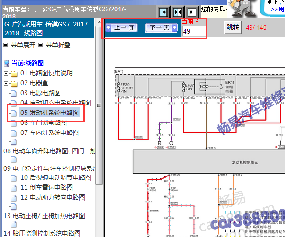Expand the 01 电路图使用说明 folder

click(x=6, y=73)
